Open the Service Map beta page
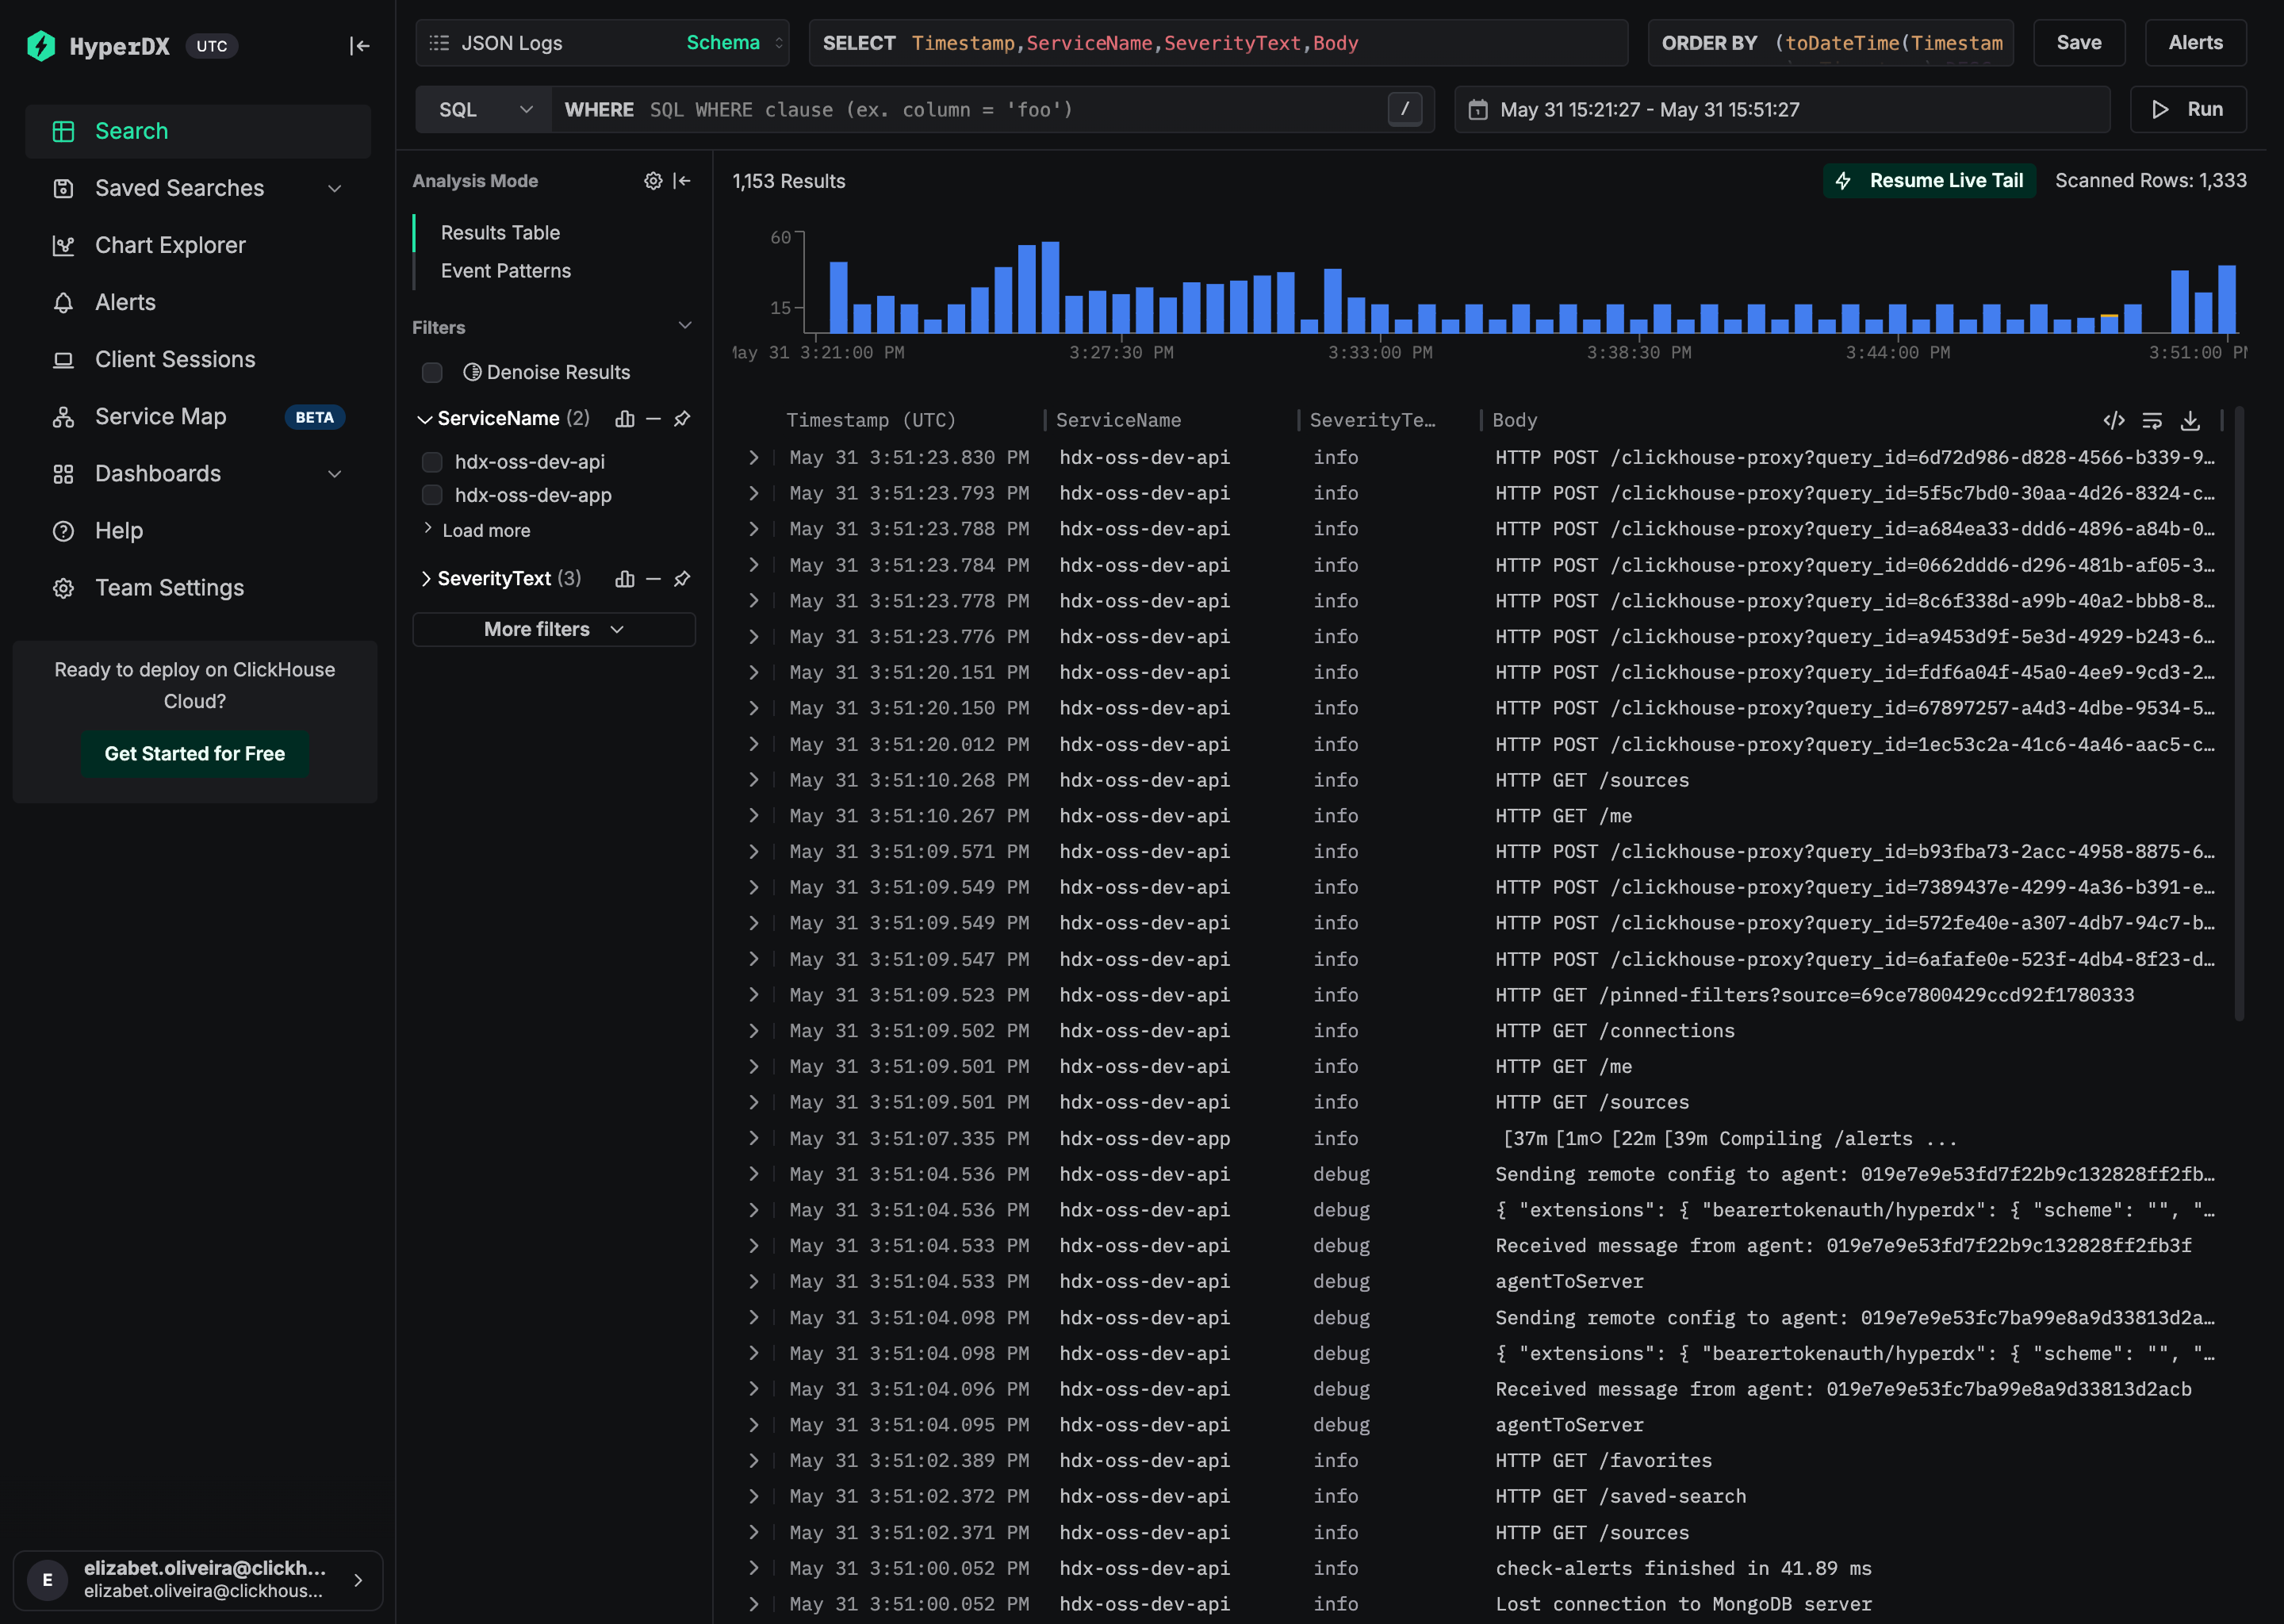This screenshot has height=1624, width=2284. click(198, 416)
